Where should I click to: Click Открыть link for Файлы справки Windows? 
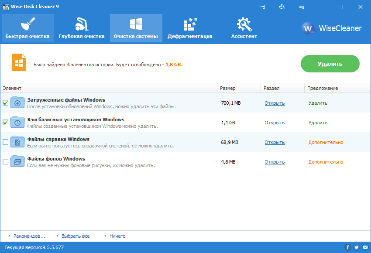pos(275,142)
